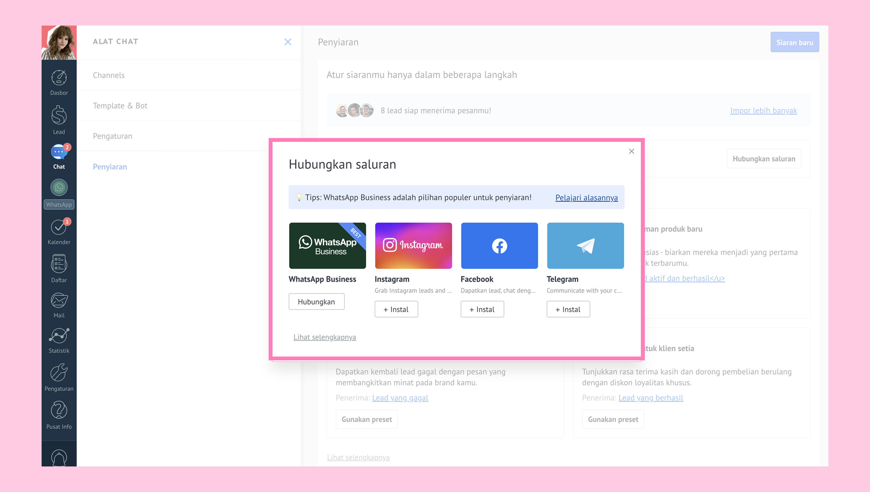
Task: Click the 'Dapatkan lead, chat deng...' description
Action: tap(498, 291)
